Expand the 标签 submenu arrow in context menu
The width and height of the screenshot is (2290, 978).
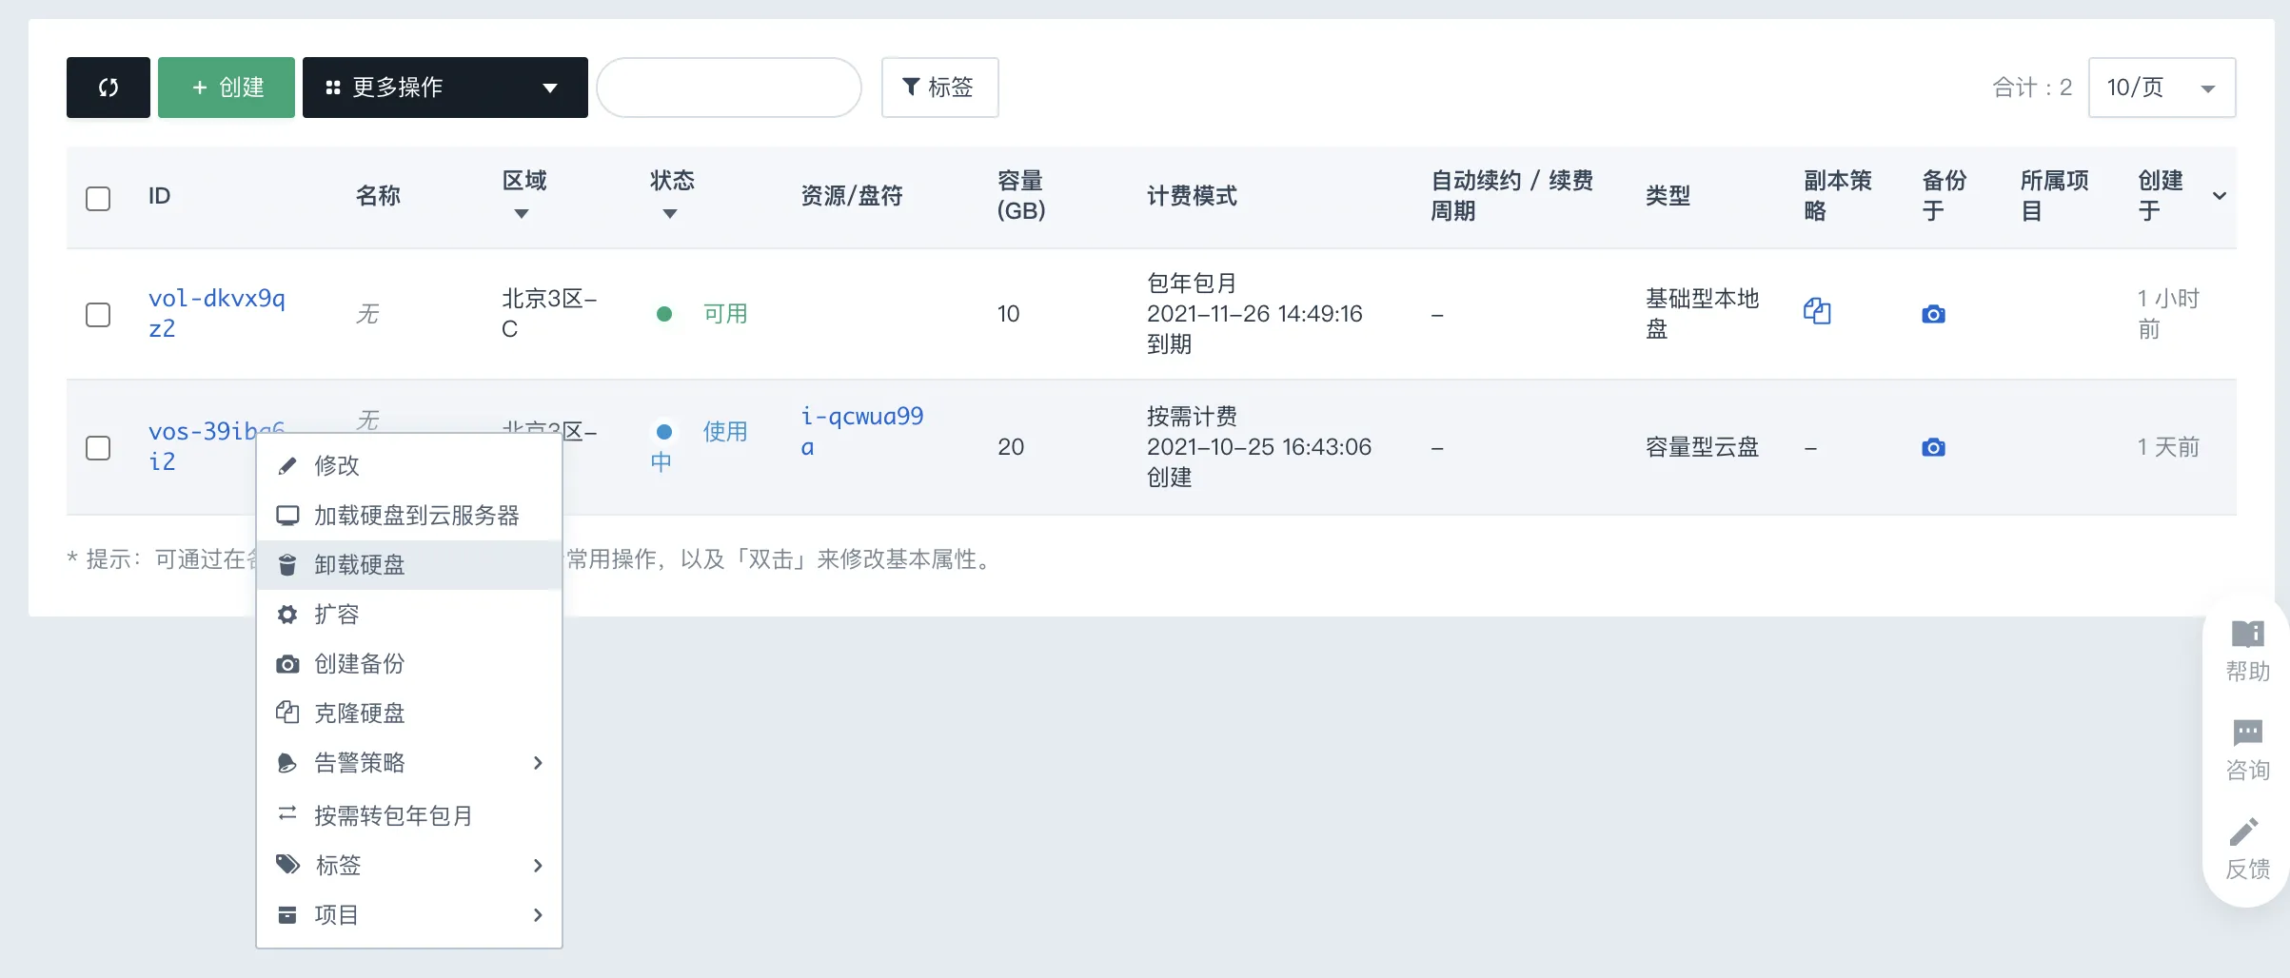tap(538, 866)
